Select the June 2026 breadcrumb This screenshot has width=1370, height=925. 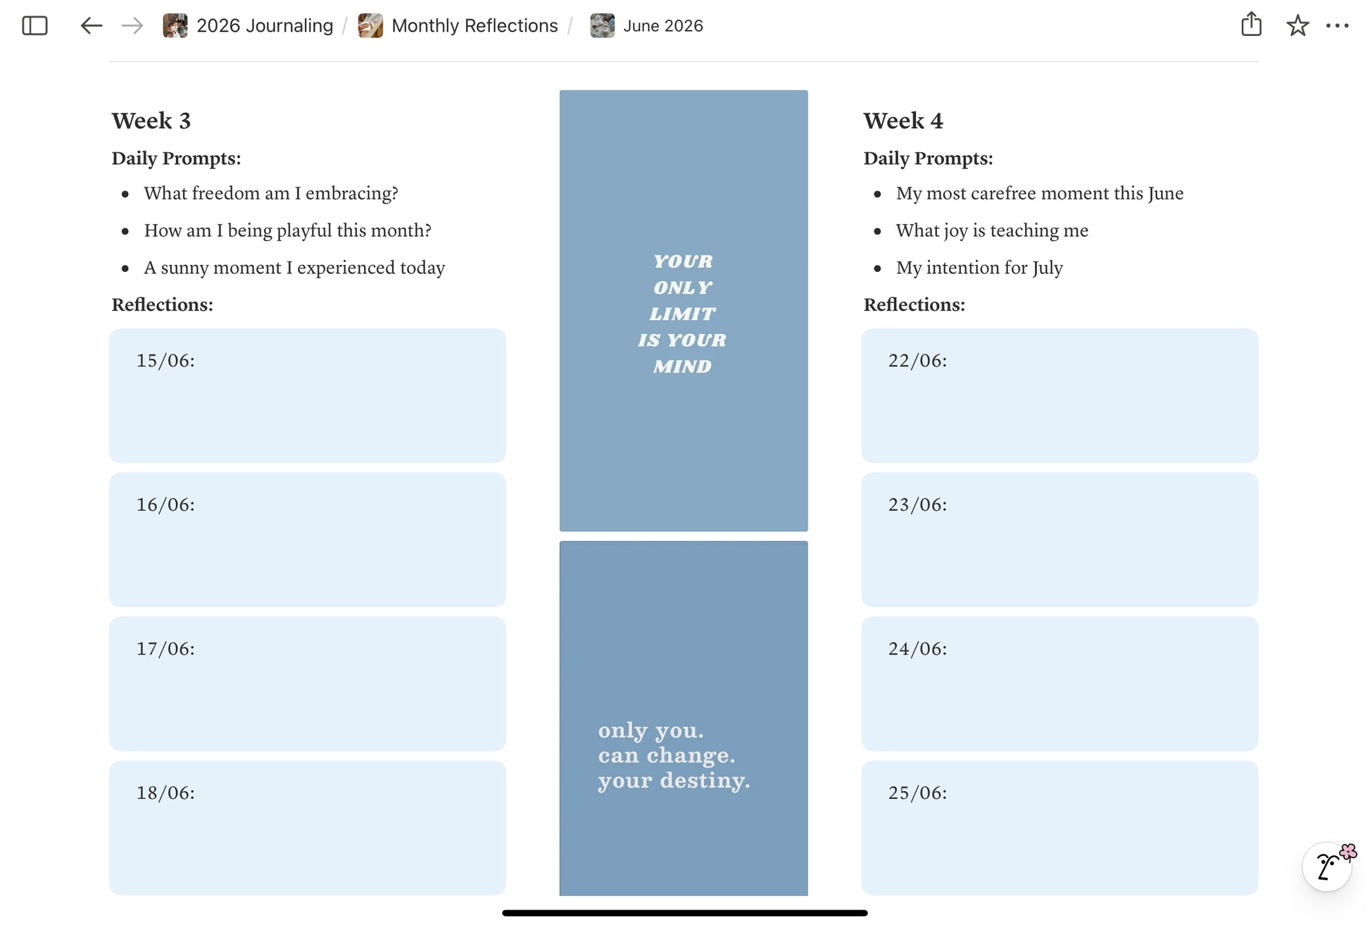coord(662,26)
